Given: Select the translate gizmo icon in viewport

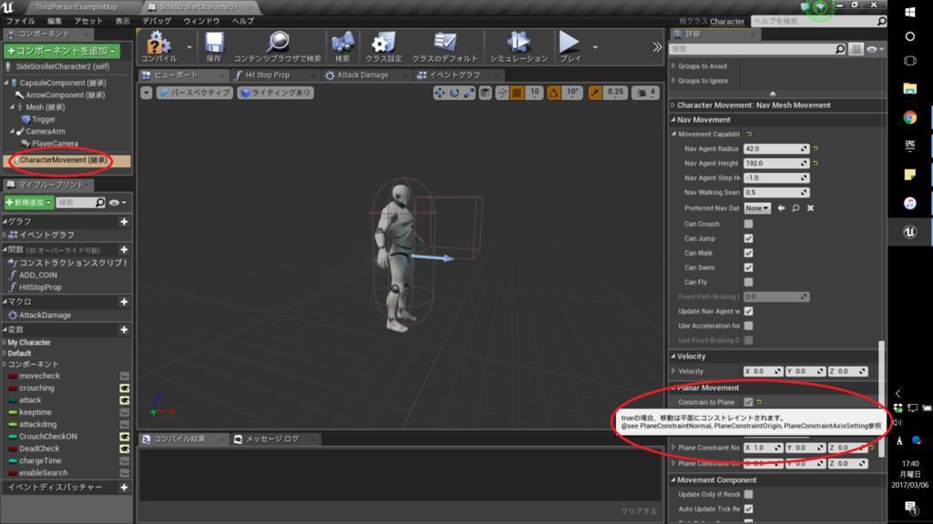Looking at the screenshot, I should tap(440, 93).
